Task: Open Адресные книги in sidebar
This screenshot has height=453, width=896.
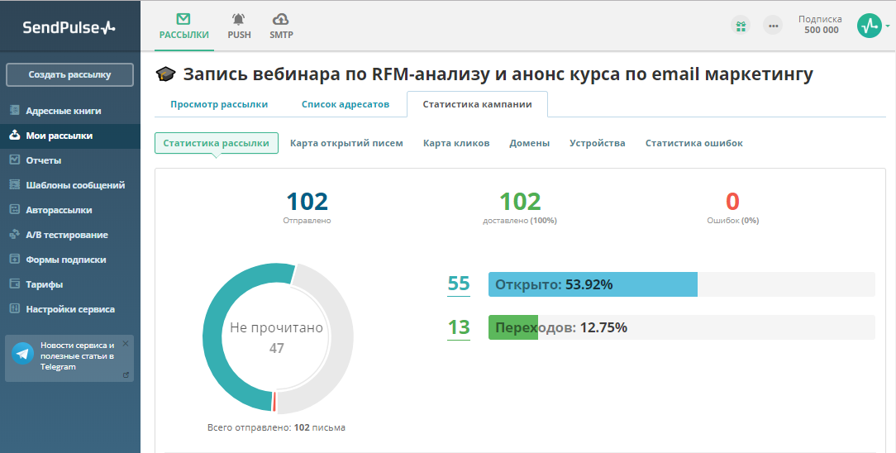Action: (x=64, y=111)
